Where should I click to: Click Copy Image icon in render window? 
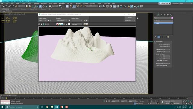click(x=41, y=24)
